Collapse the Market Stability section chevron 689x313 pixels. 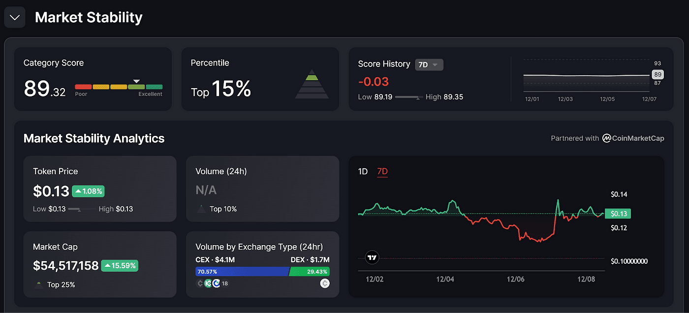coord(15,18)
